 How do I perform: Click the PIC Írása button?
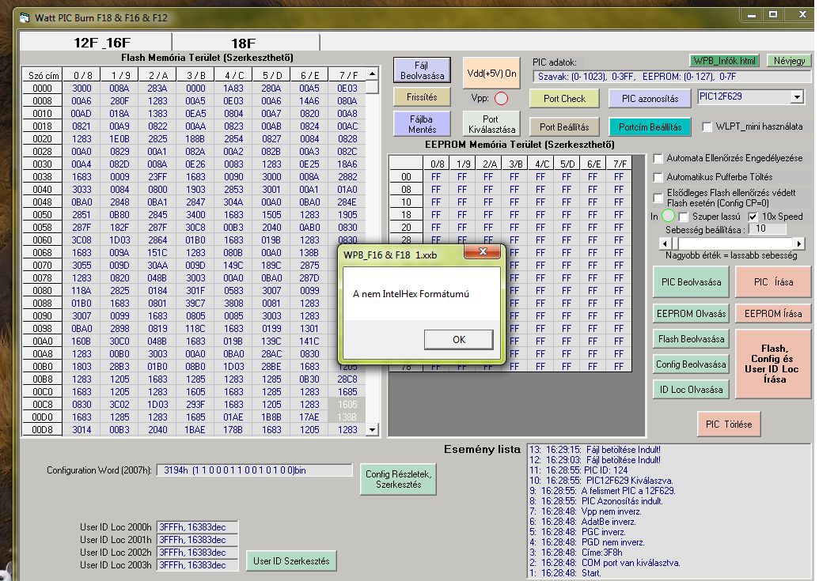[773, 282]
